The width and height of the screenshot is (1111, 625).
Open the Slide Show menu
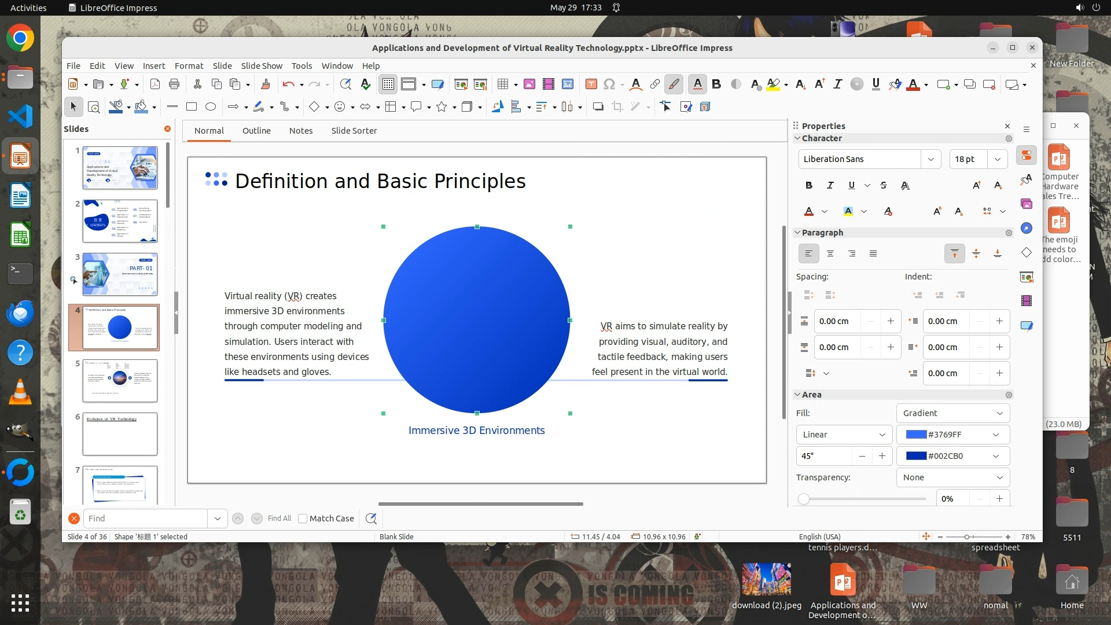tap(262, 66)
